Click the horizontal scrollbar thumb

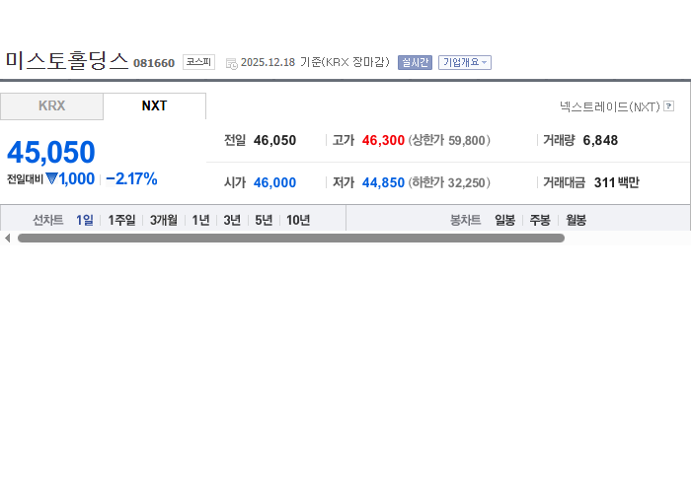[291, 238]
